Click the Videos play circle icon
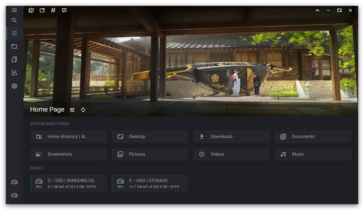 [x=202, y=154]
